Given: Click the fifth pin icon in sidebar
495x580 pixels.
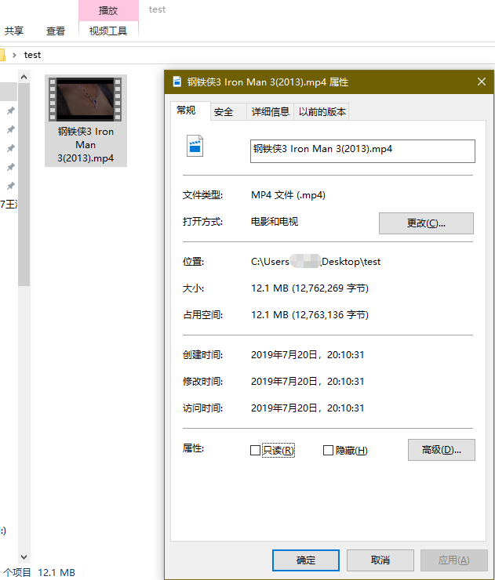Looking at the screenshot, I should 11,186.
